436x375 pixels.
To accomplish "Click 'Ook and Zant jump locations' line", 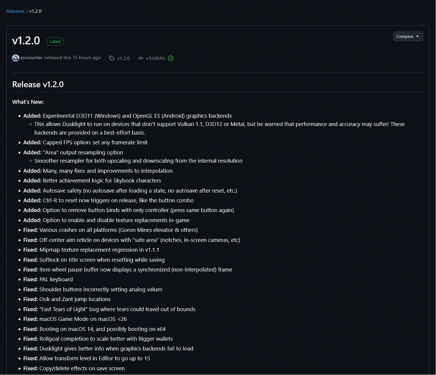I will pos(67,299).
